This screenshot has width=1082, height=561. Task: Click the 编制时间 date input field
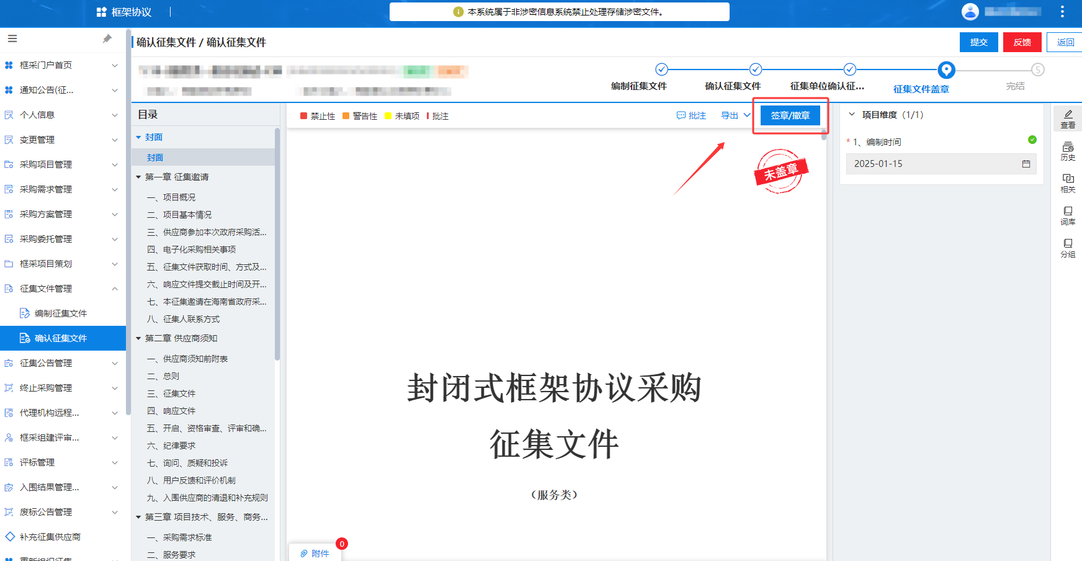point(941,164)
